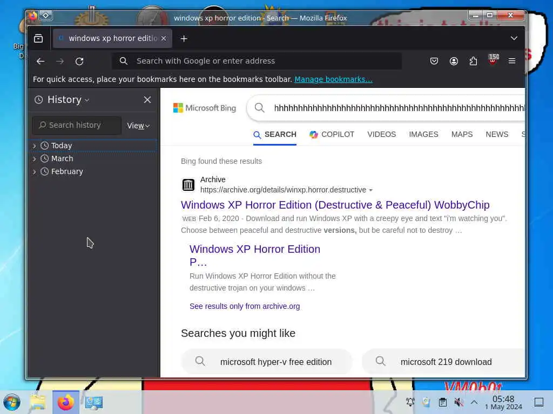Open the Windows Start orb
The image size is (553, 414).
coord(12,402)
